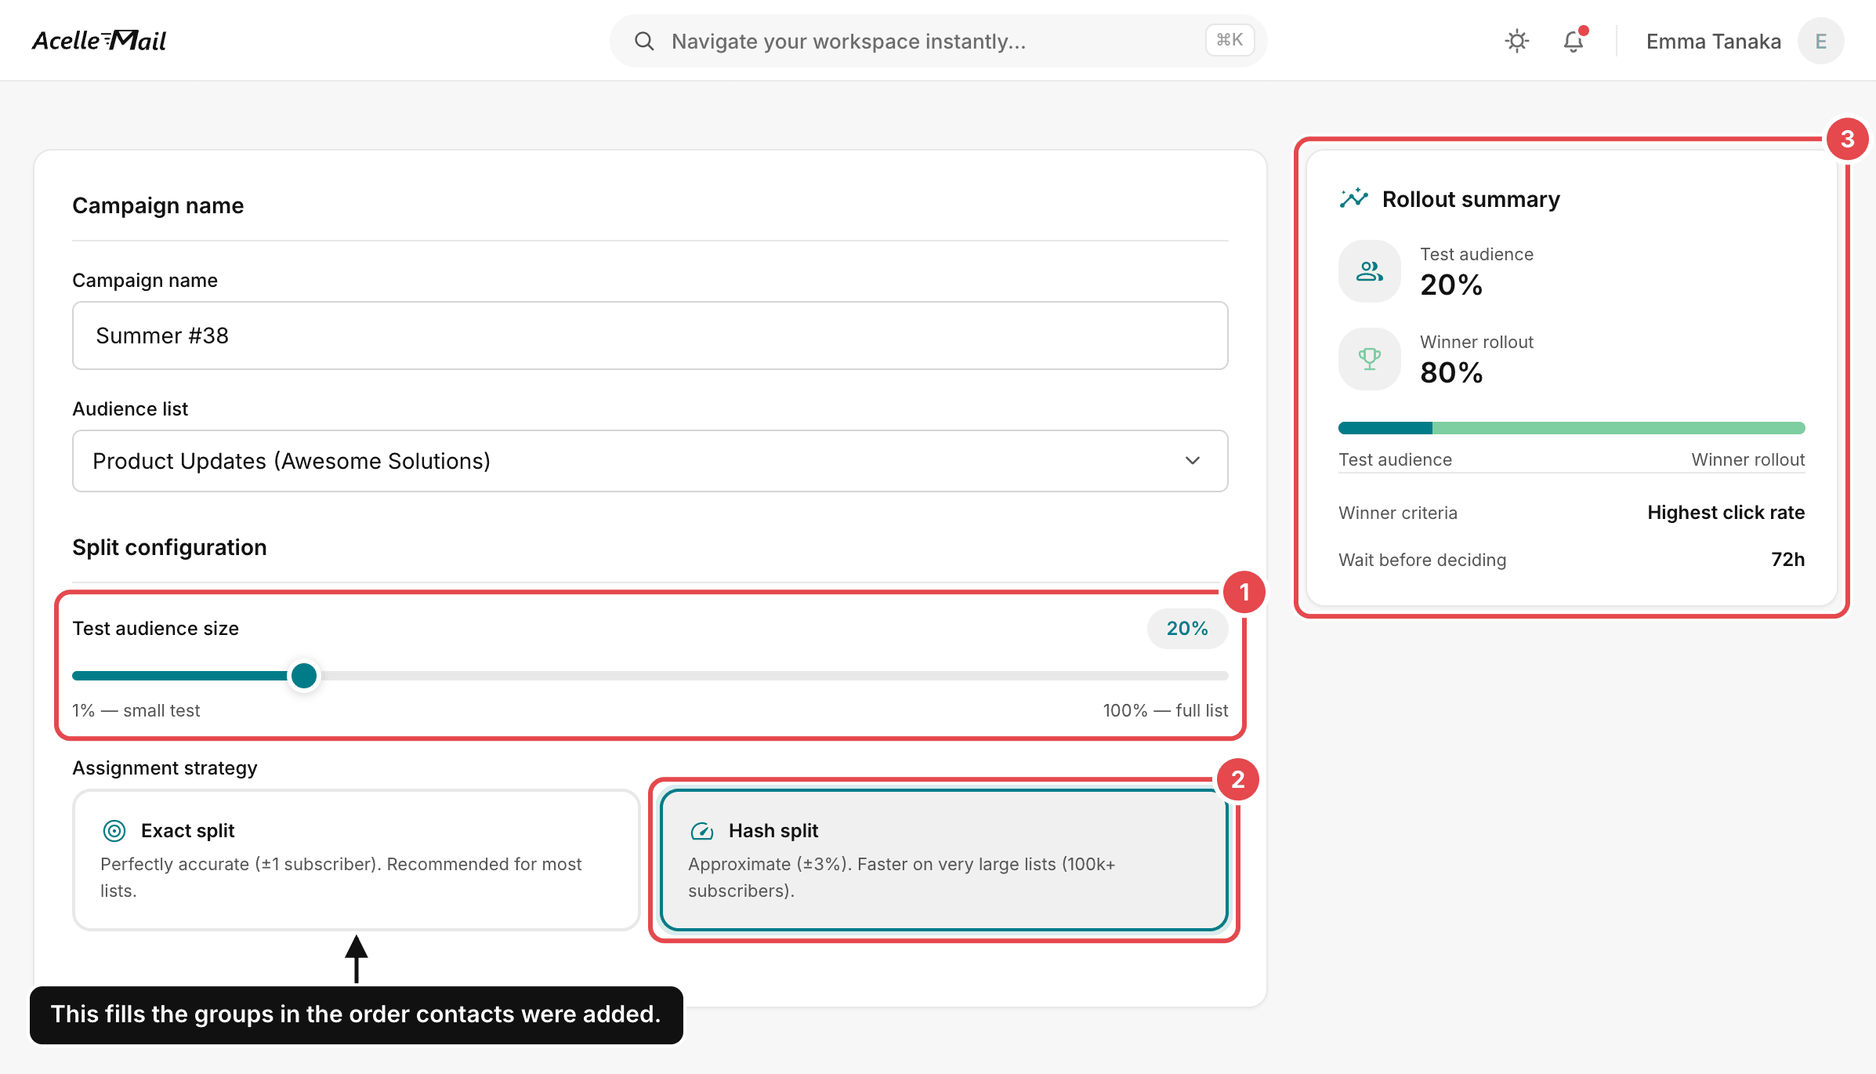The height and width of the screenshot is (1074, 1876).
Task: Edit the Campaign name input 'Summer #38'
Action: (650, 336)
